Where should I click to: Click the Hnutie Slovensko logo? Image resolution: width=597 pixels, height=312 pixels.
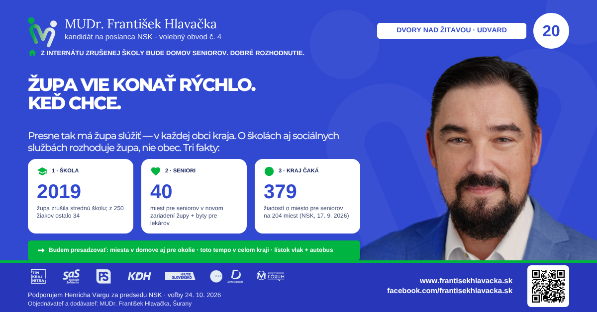[180, 276]
